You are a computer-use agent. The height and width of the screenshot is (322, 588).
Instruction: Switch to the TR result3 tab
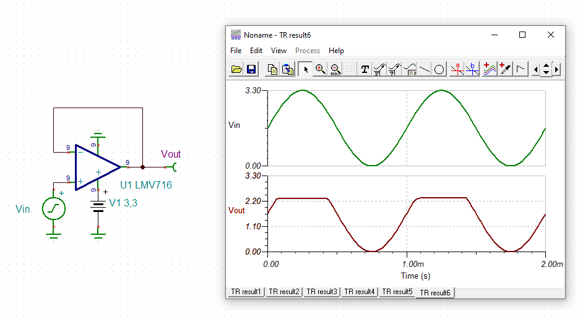[x=322, y=292]
